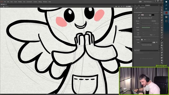Viewport: 169px width, 95px height.
Task: Select the Ink Bottle tool
Action: 162,48
